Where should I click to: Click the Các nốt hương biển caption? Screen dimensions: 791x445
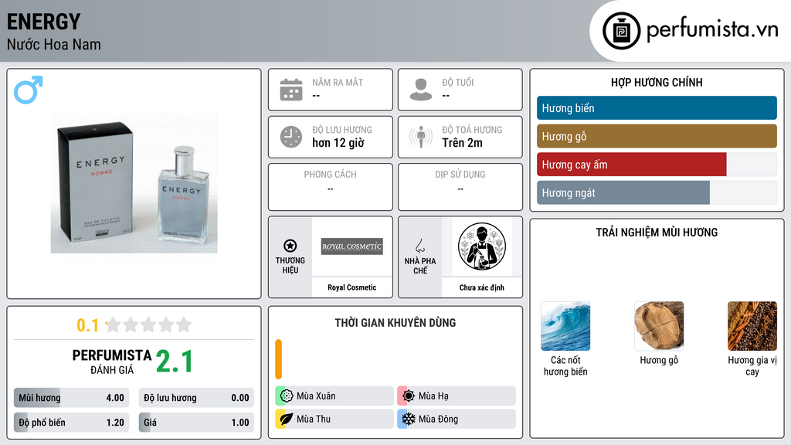[565, 365]
